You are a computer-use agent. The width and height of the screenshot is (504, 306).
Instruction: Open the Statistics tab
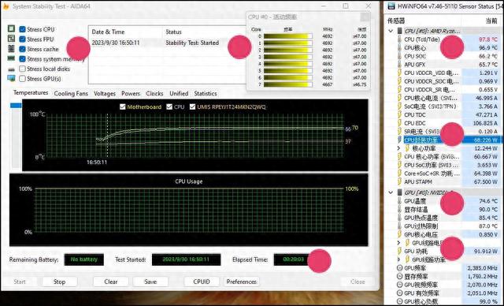(206, 93)
